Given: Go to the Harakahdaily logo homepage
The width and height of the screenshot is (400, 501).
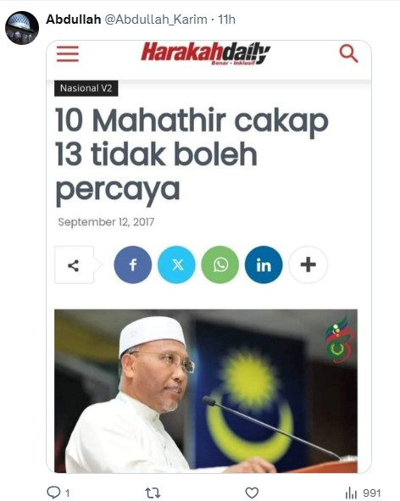Looking at the screenshot, I should click(206, 53).
